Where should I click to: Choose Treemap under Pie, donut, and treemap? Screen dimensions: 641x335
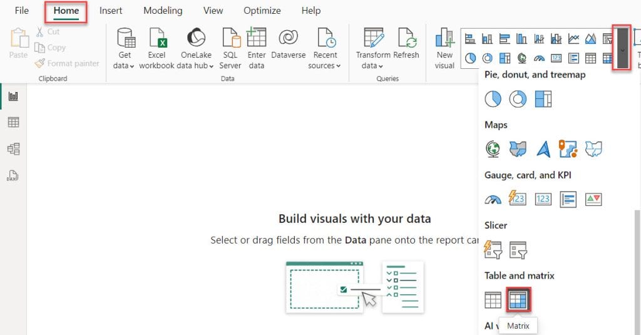[543, 99]
